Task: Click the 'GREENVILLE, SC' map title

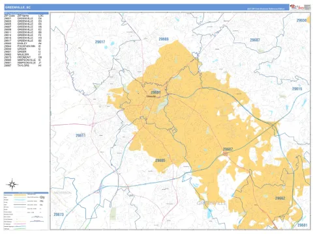Action: tap(18, 7)
